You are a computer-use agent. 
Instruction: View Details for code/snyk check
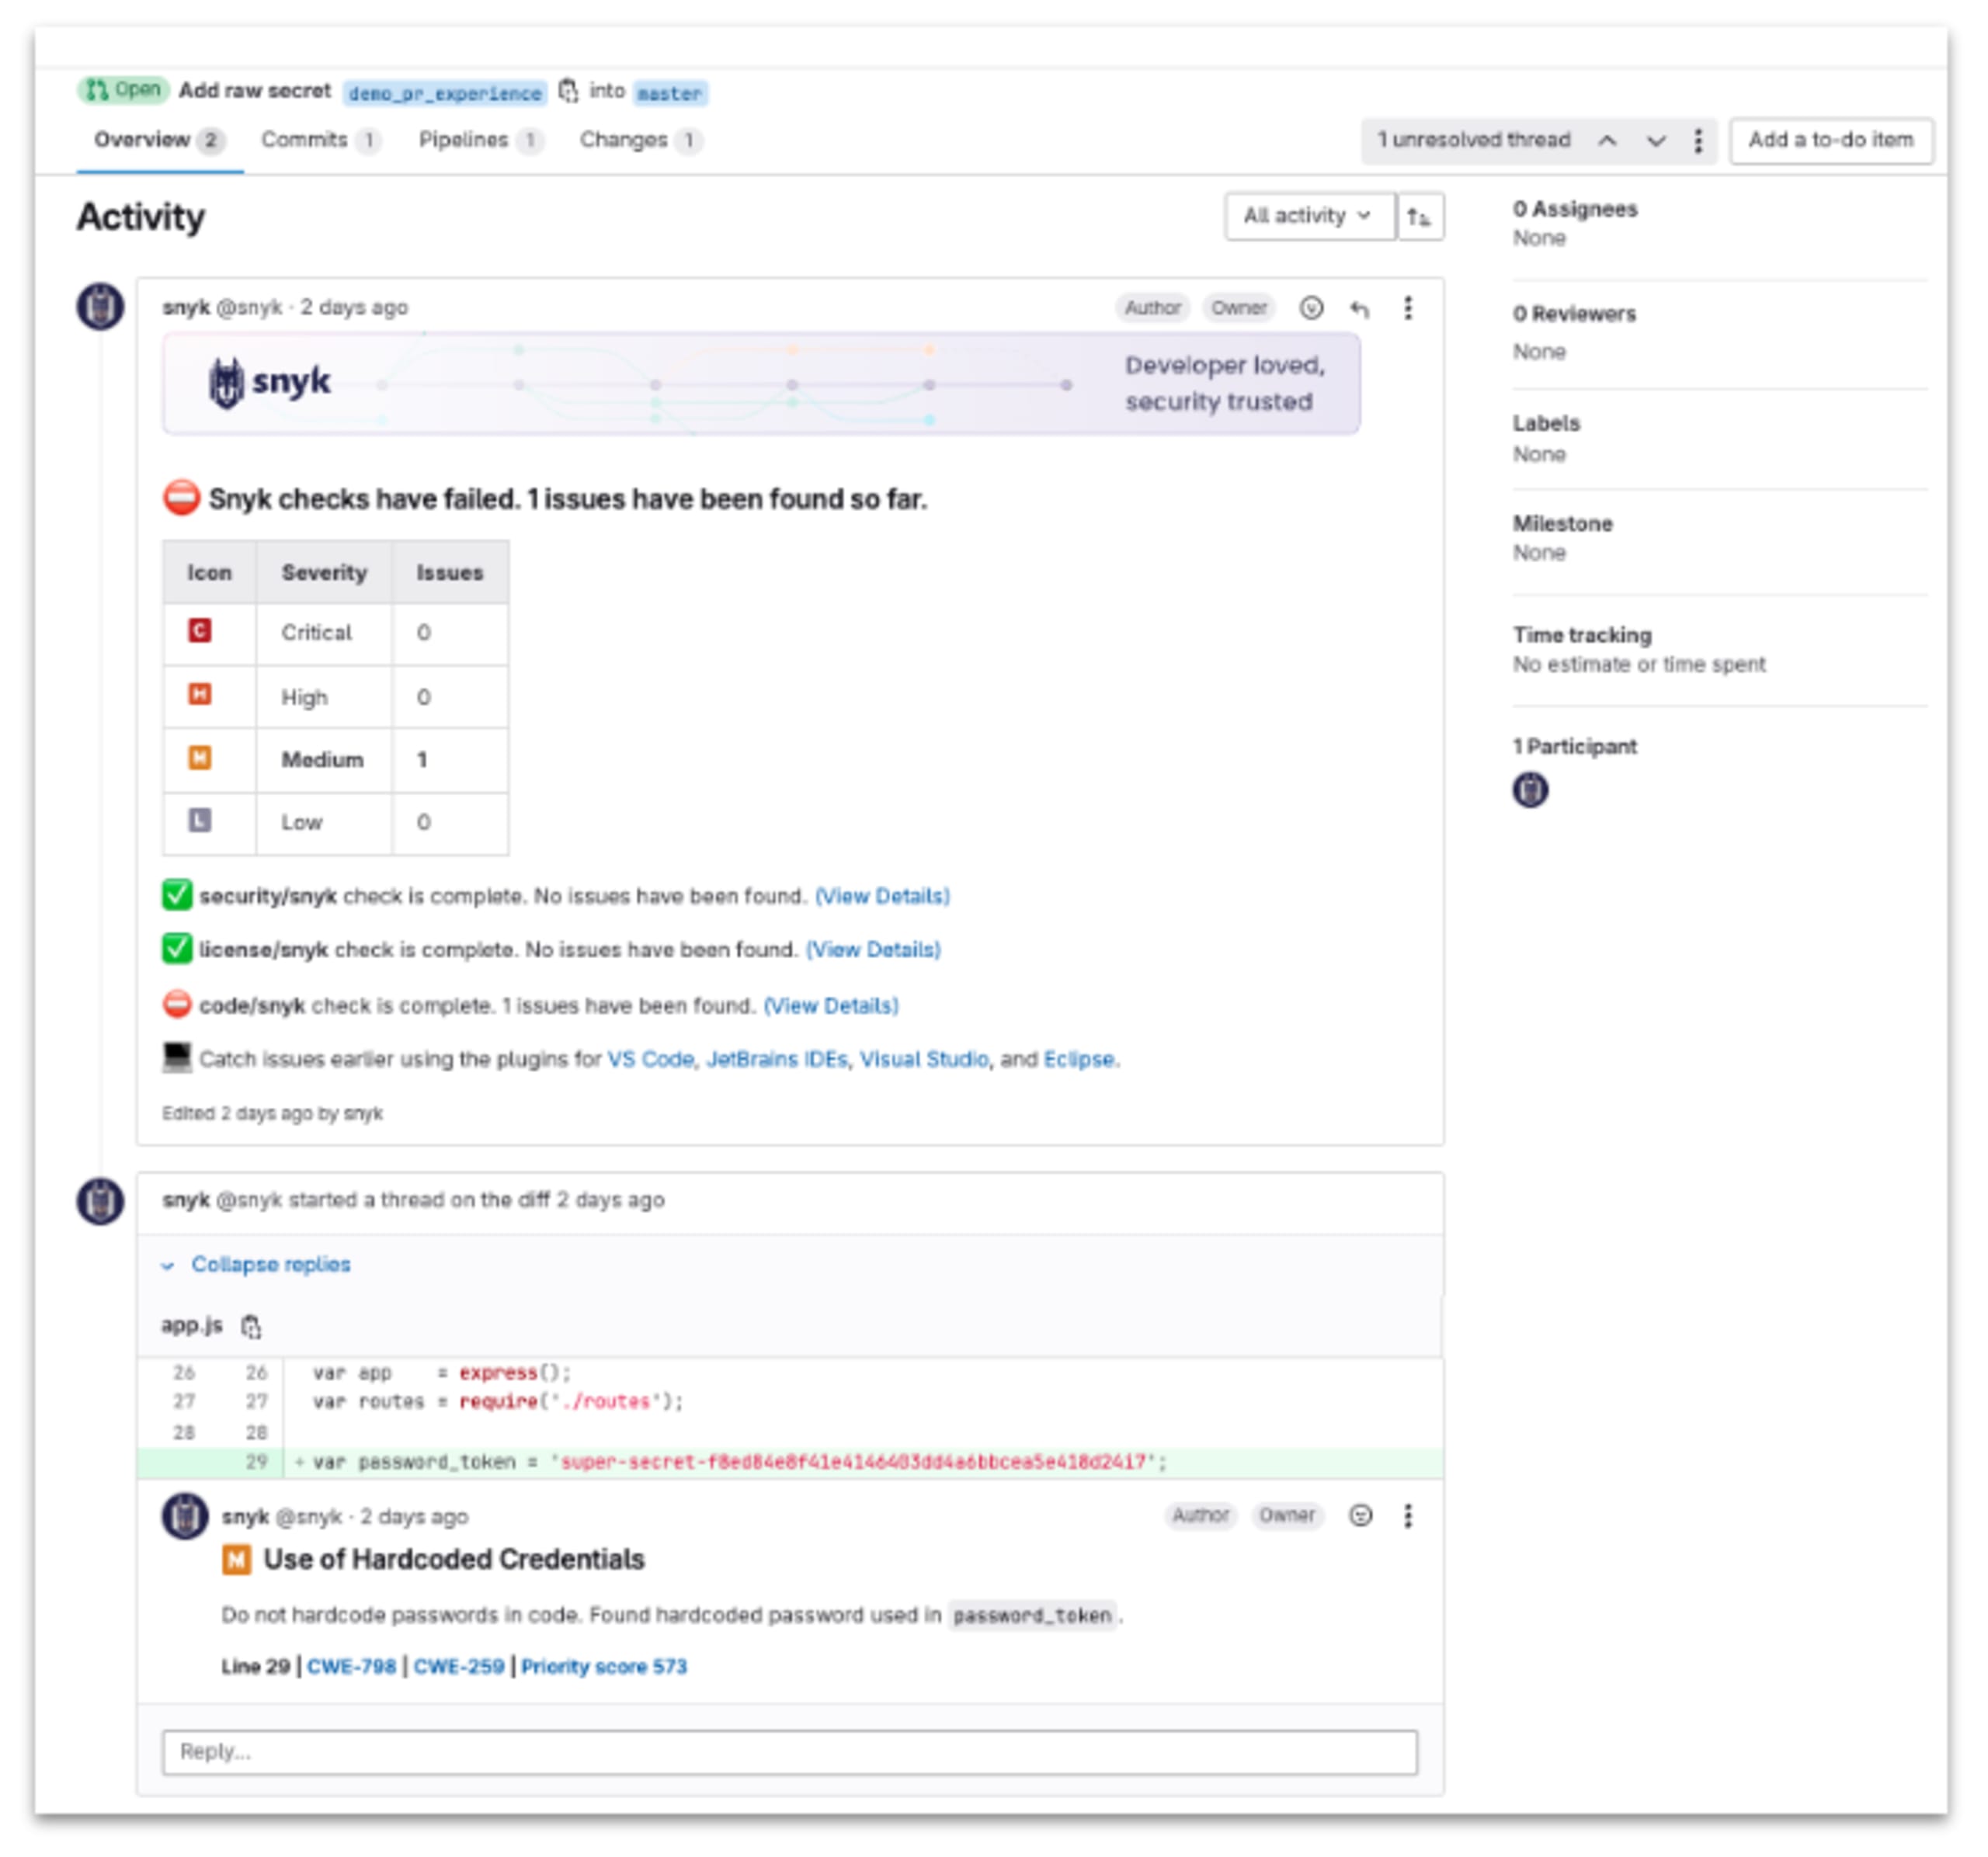(x=831, y=1005)
